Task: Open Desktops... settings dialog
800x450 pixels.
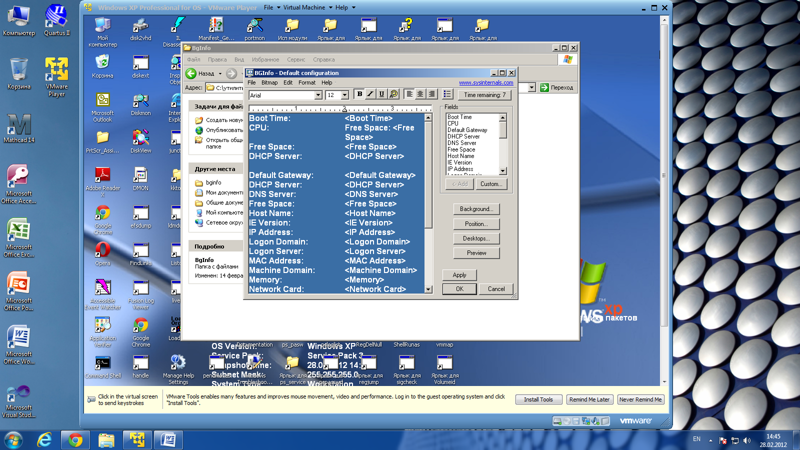Action: click(x=476, y=238)
